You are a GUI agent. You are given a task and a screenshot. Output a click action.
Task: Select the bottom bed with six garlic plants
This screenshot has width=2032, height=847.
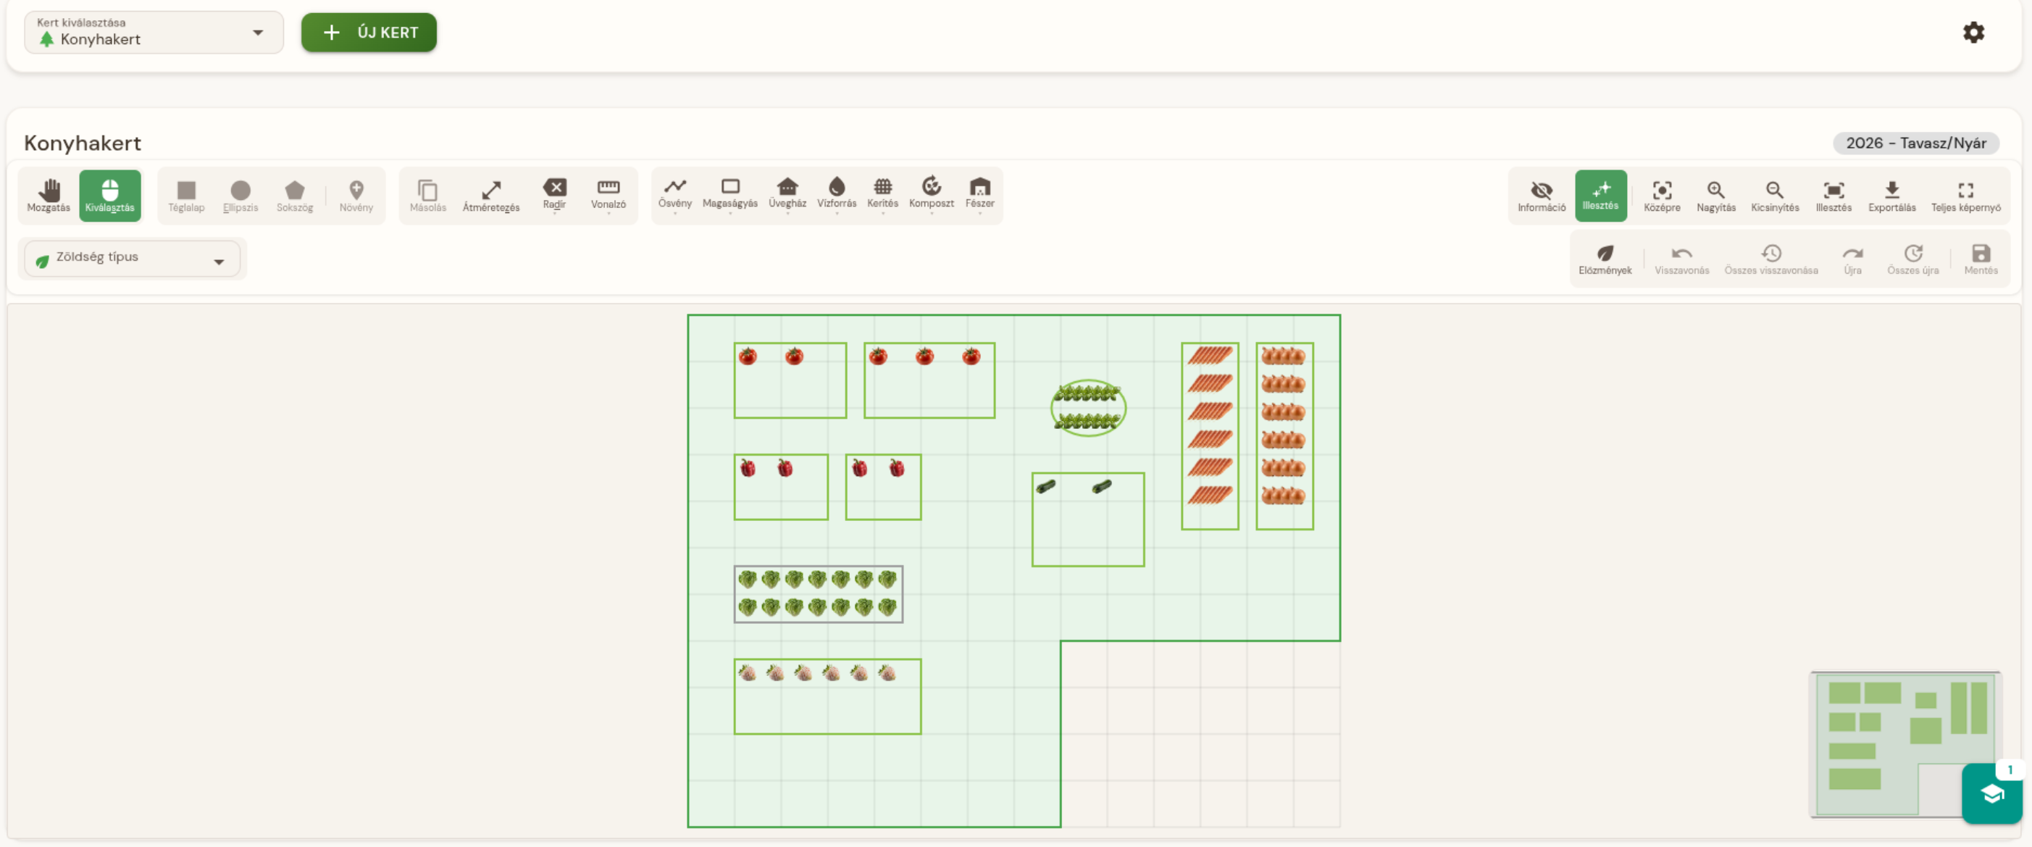[827, 696]
